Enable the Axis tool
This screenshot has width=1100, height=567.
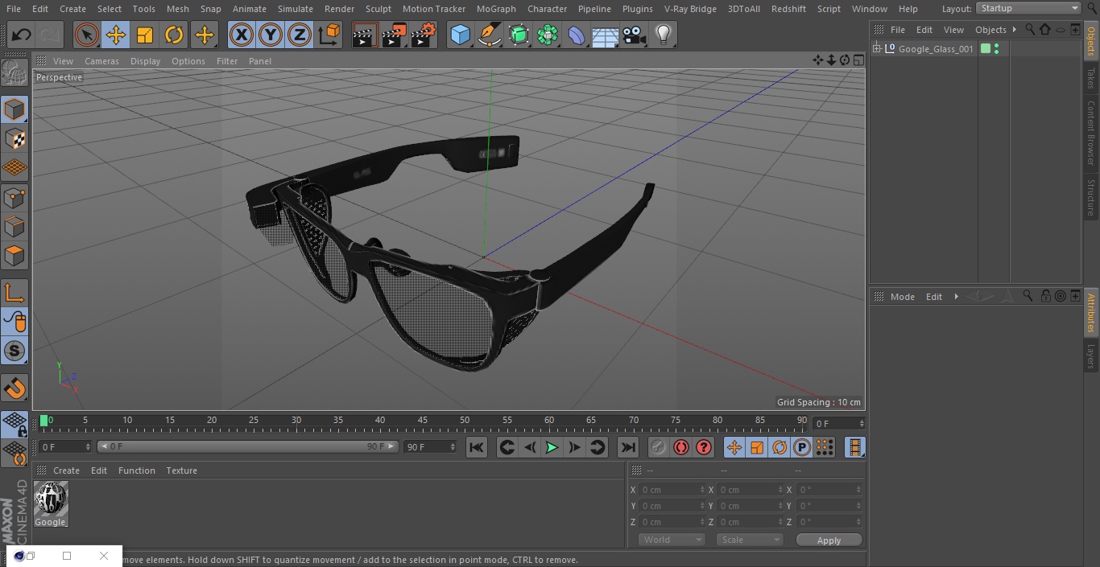(x=14, y=293)
